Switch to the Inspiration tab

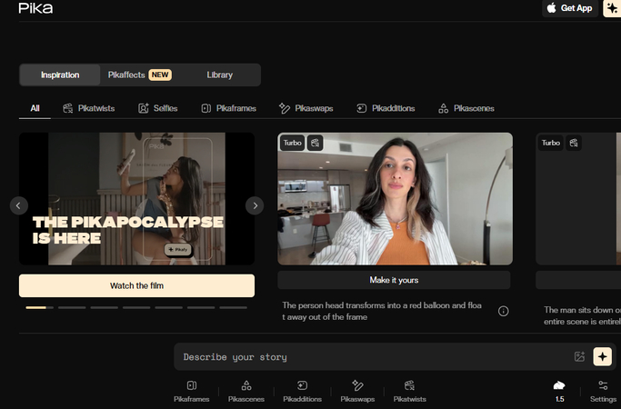pyautogui.click(x=60, y=75)
